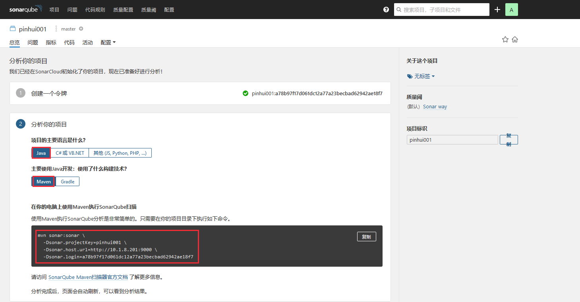Open 配置 in top navigation bar
The height and width of the screenshot is (302, 580).
pos(169,10)
